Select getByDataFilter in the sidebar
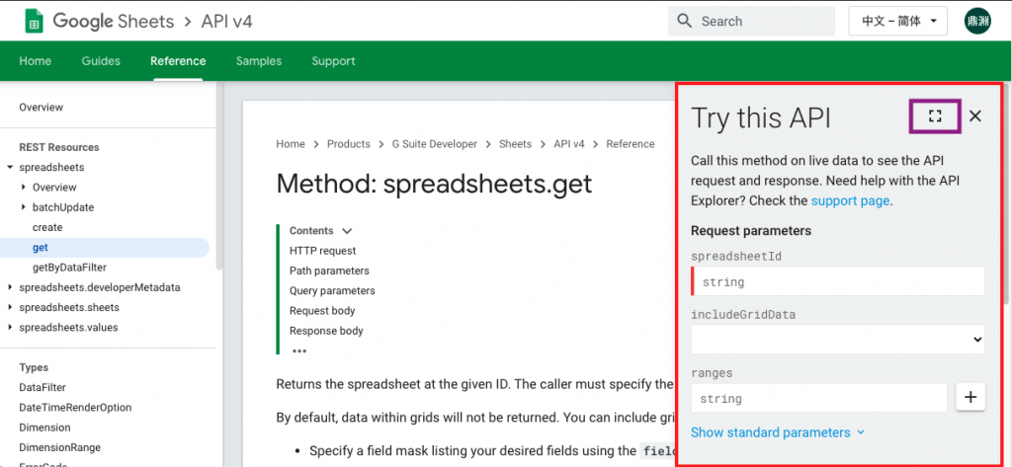 pos(69,267)
